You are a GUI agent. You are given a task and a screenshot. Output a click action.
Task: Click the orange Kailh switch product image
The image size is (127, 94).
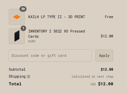point(17,17)
